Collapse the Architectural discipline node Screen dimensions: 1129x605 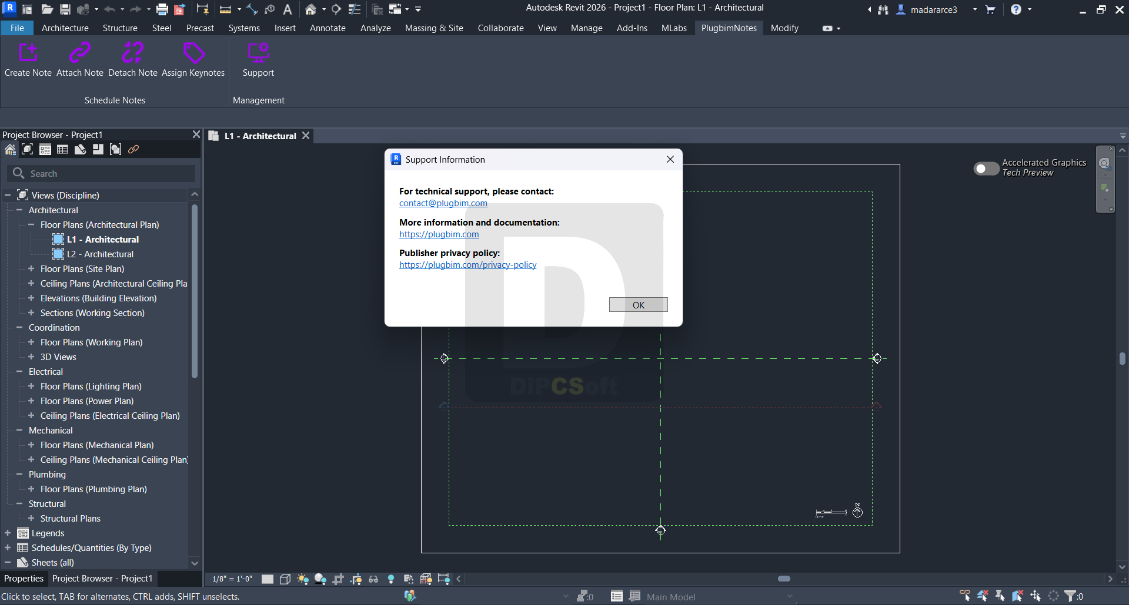click(x=19, y=210)
